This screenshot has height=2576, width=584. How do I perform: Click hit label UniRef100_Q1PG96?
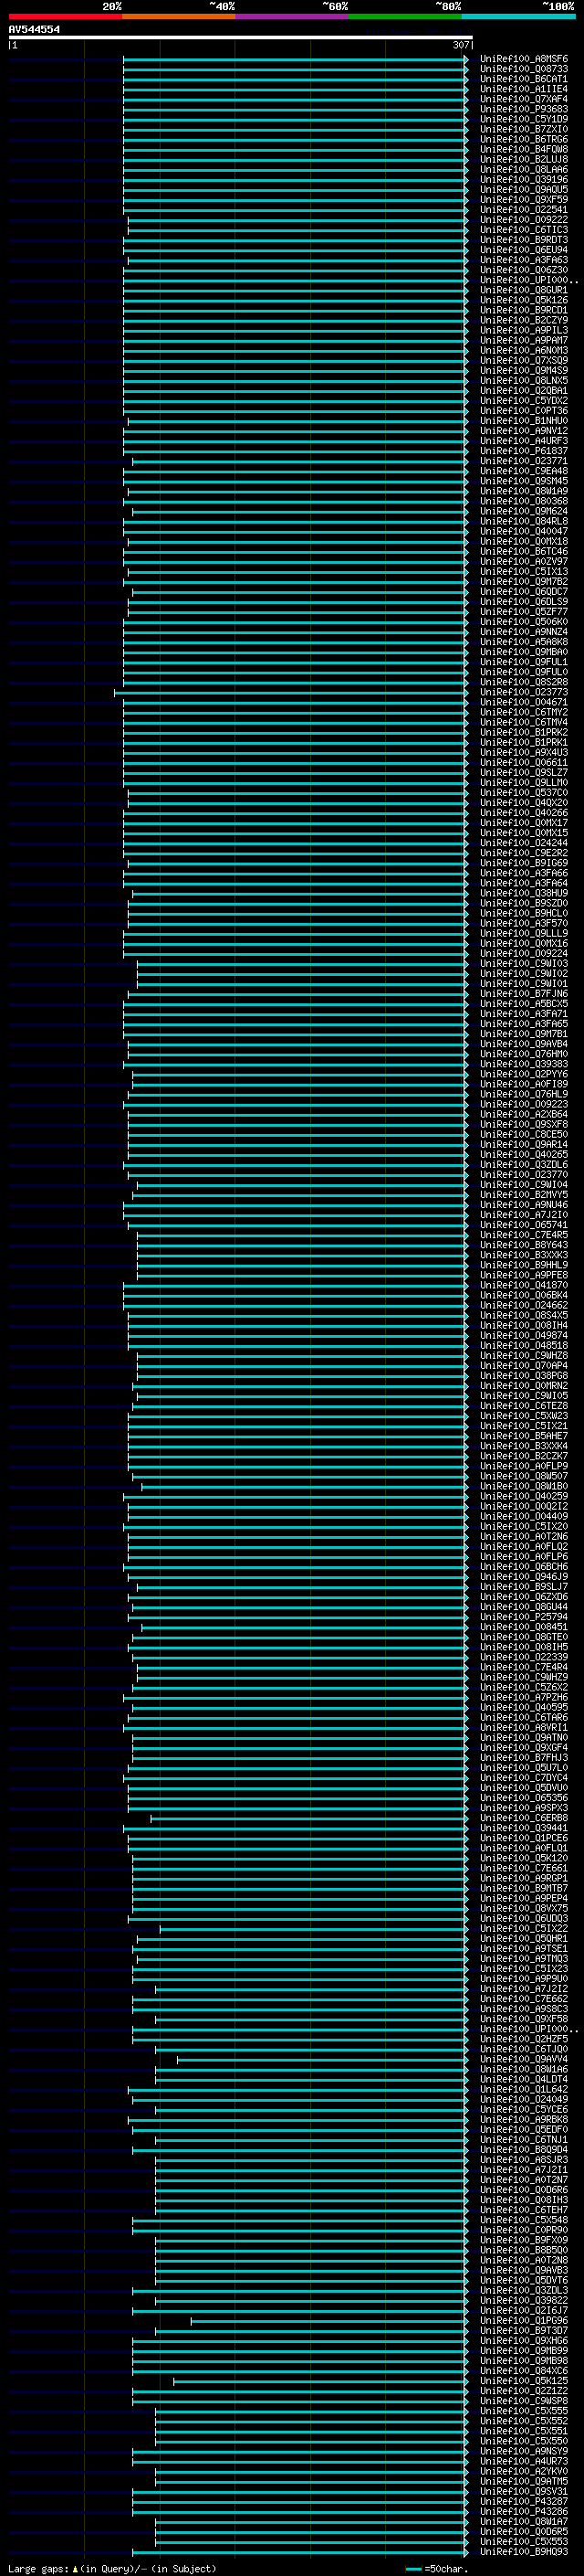coord(524,2322)
